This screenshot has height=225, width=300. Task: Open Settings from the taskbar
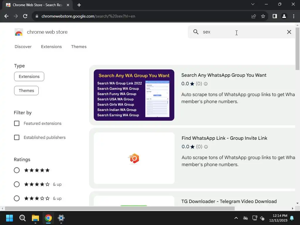(x=61, y=218)
